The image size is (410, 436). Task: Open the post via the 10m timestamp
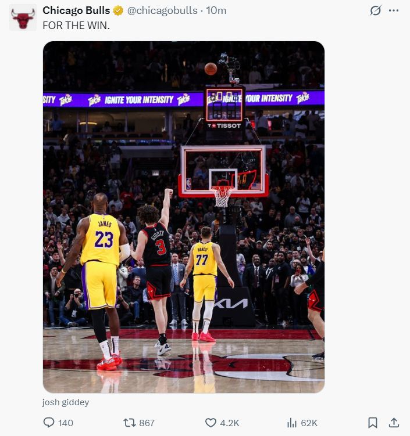click(216, 10)
